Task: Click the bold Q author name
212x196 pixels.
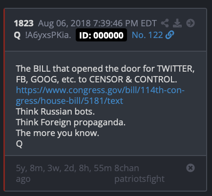Action: [x=17, y=35]
